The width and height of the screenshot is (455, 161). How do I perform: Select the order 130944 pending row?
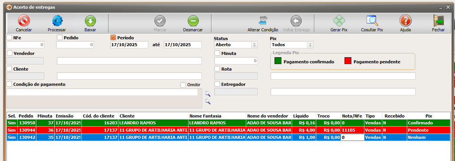tap(153, 130)
